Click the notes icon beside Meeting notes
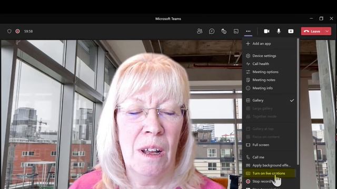Viewport: 337px width, 189px height. point(248,80)
